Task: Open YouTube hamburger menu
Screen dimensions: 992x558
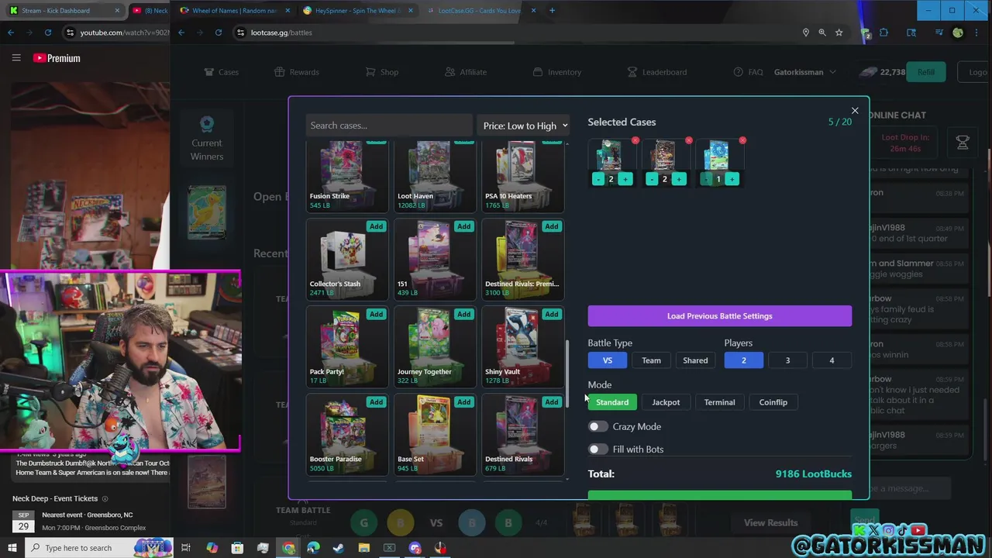Action: point(16,58)
